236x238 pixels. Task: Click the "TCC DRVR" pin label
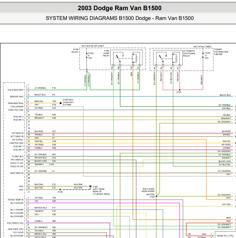18,233
